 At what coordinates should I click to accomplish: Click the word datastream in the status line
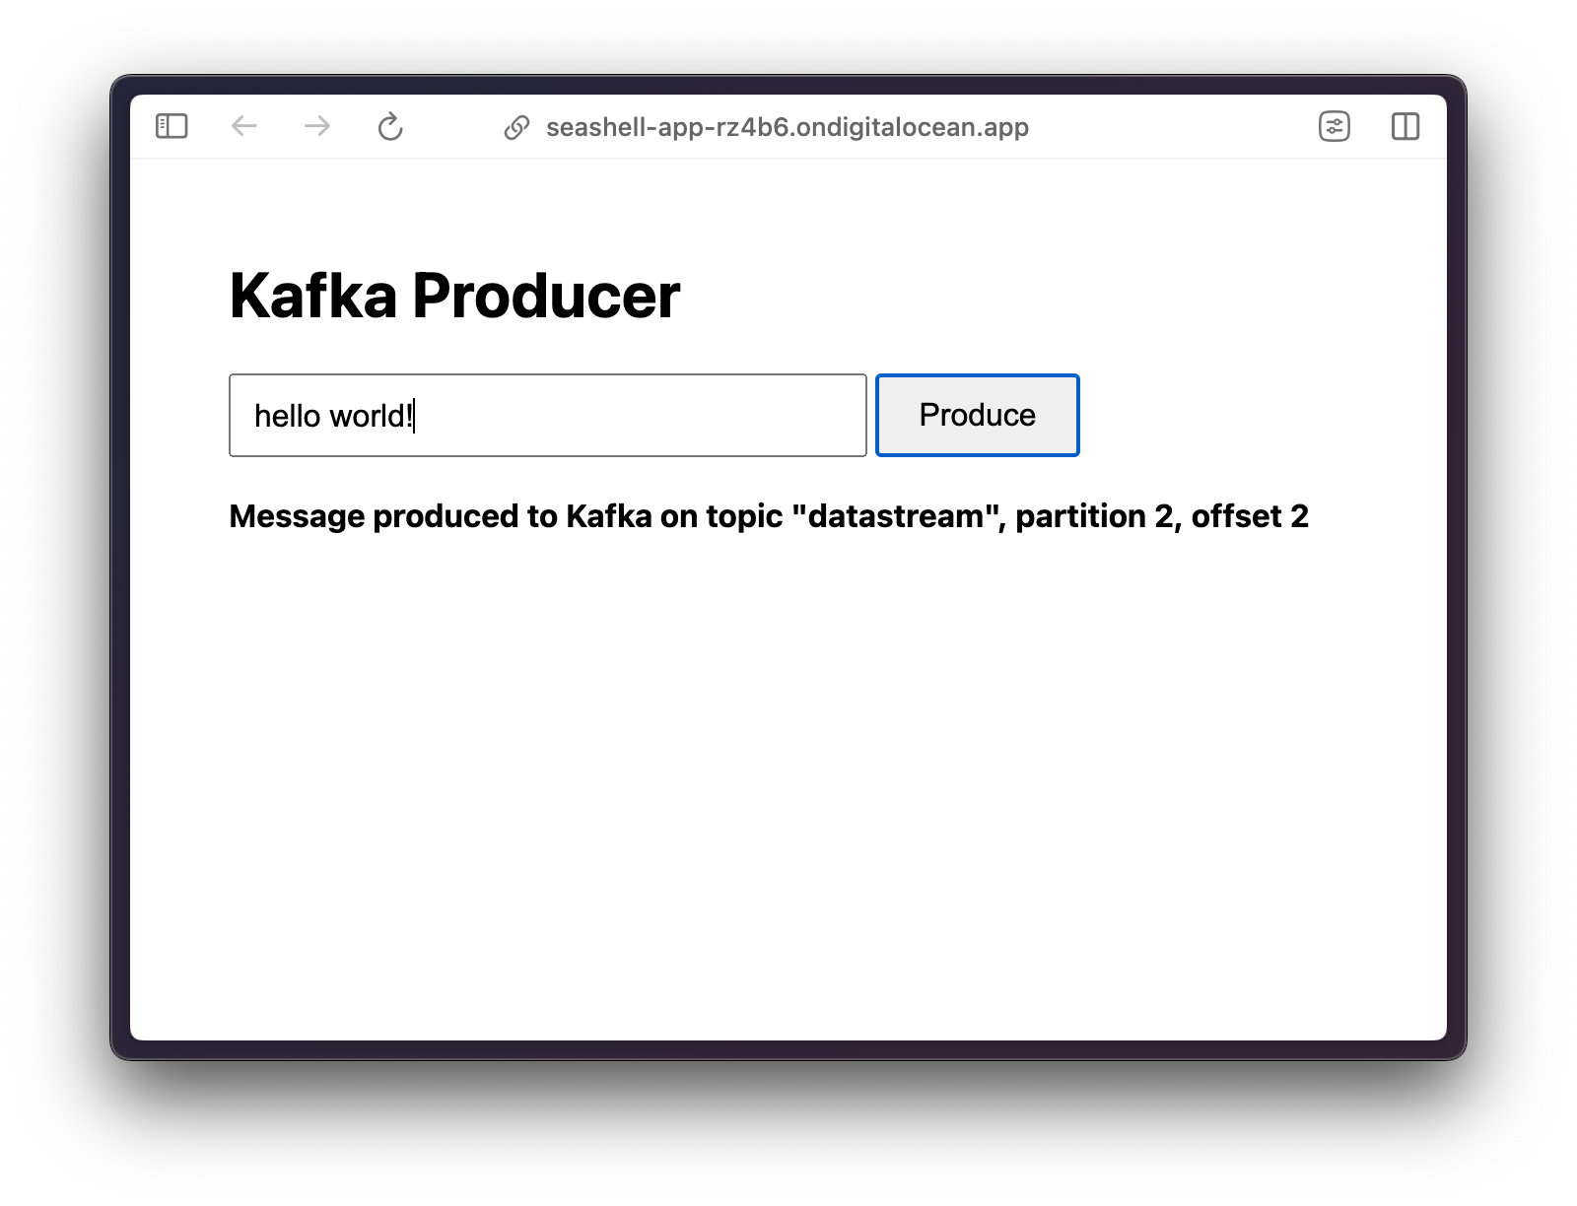tap(897, 514)
